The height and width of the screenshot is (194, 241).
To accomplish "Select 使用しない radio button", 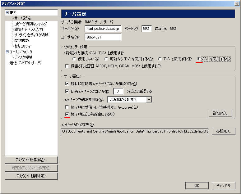I will (x=74, y=59).
